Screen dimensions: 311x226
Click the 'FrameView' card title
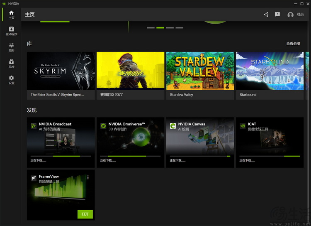click(x=49, y=176)
